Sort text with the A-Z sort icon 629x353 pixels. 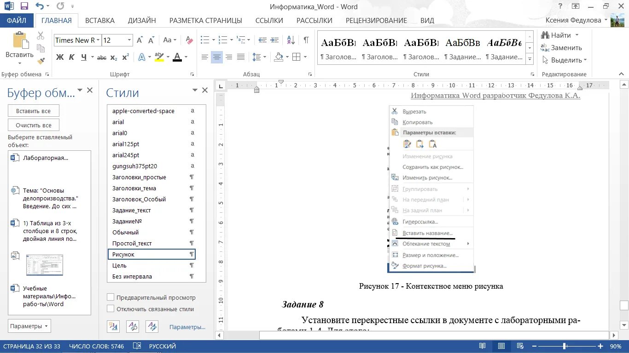click(x=291, y=40)
